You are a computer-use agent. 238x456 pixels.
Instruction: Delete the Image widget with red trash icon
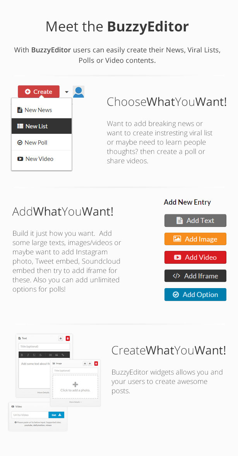point(96,364)
